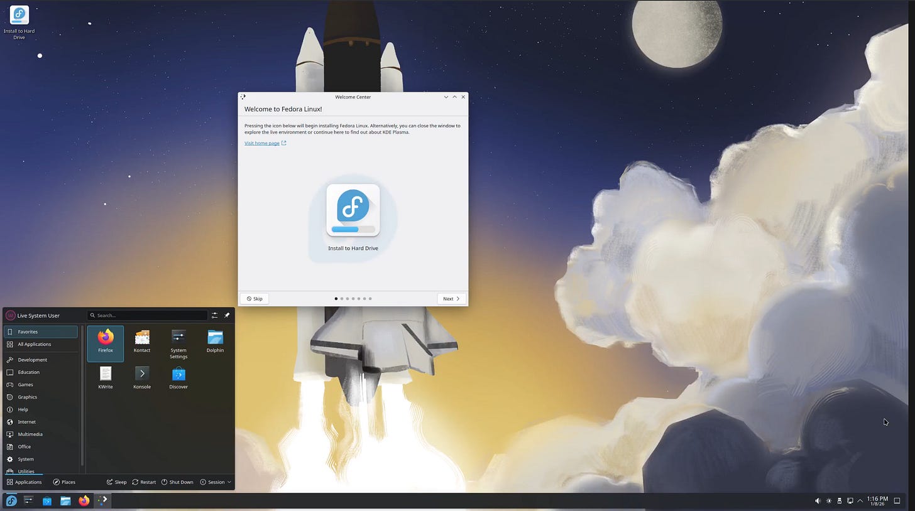Screen dimensions: 915x511
Task: Launch Firefox from the Favorites grid
Action: (106, 343)
